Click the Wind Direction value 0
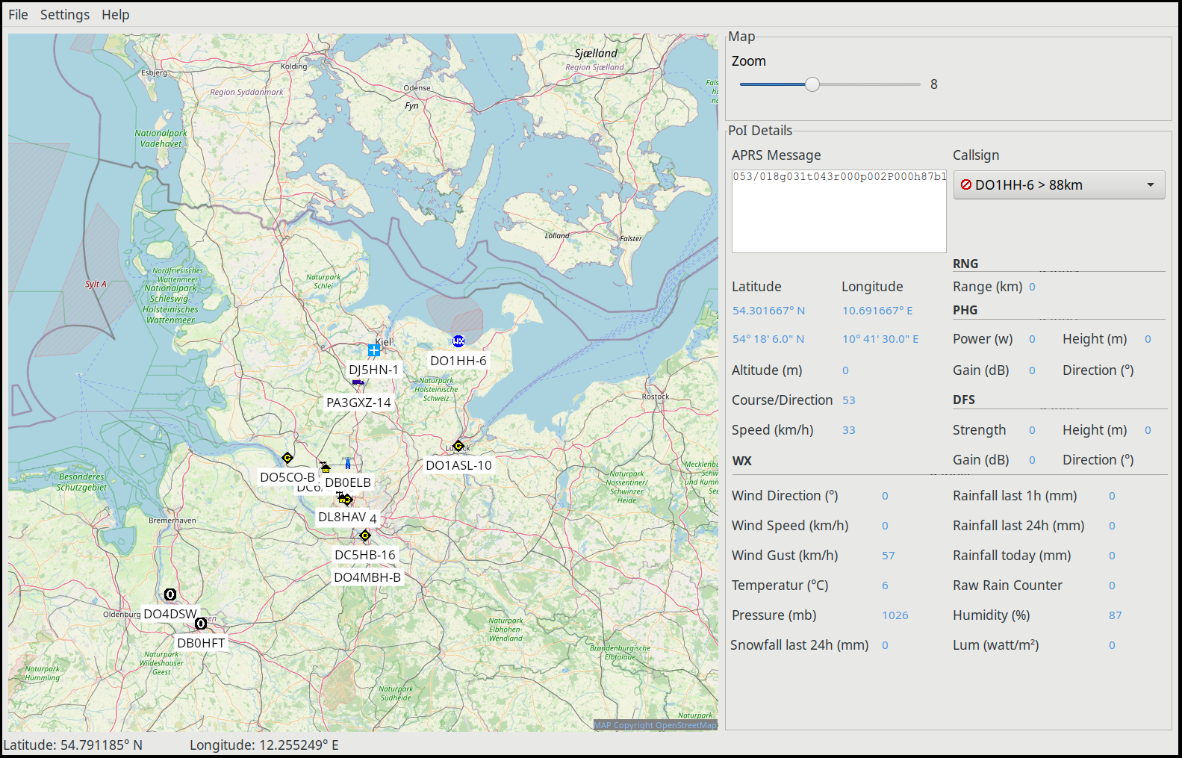Screen dimensions: 1182x758 coord(885,496)
